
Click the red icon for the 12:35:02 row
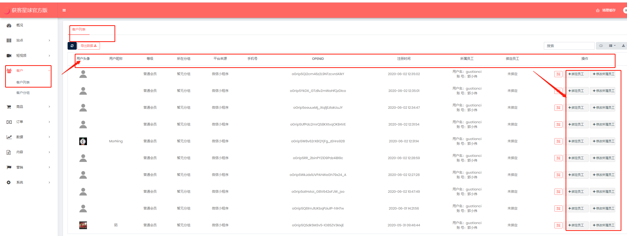558,74
